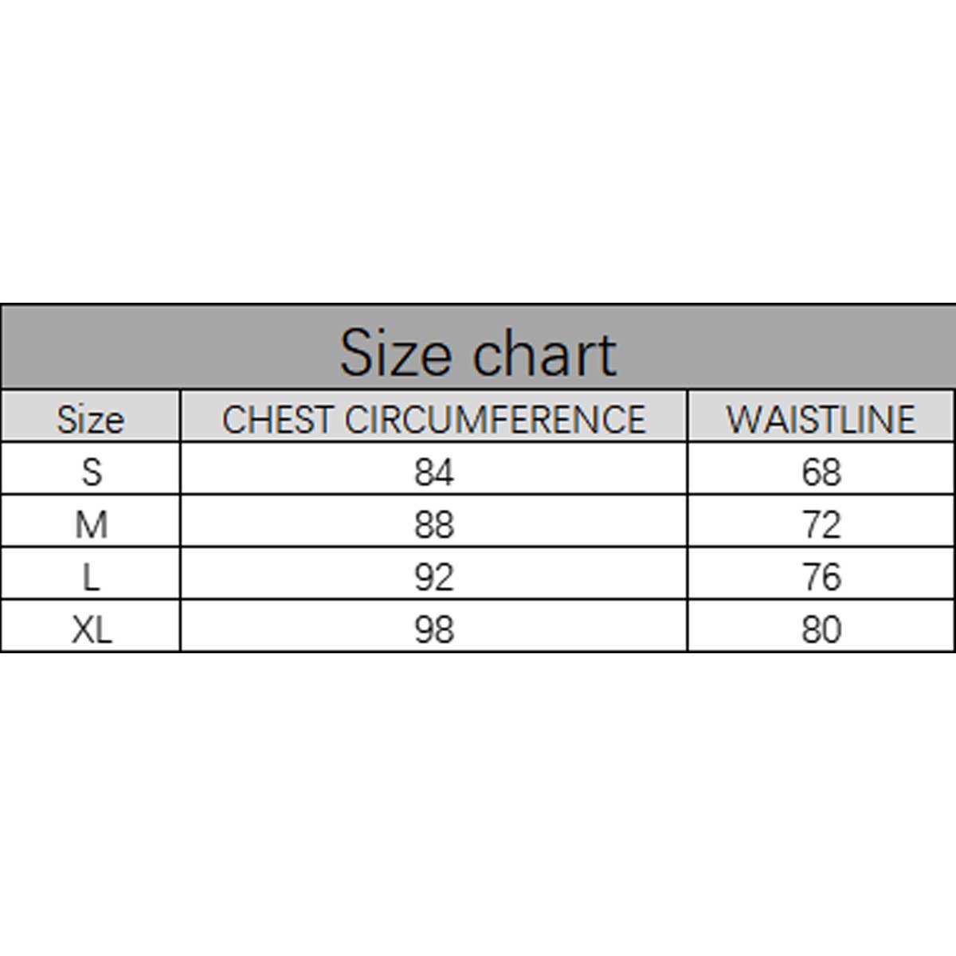Click waistline value 72 for size M
Screen dimensions: 956x956
(x=821, y=524)
